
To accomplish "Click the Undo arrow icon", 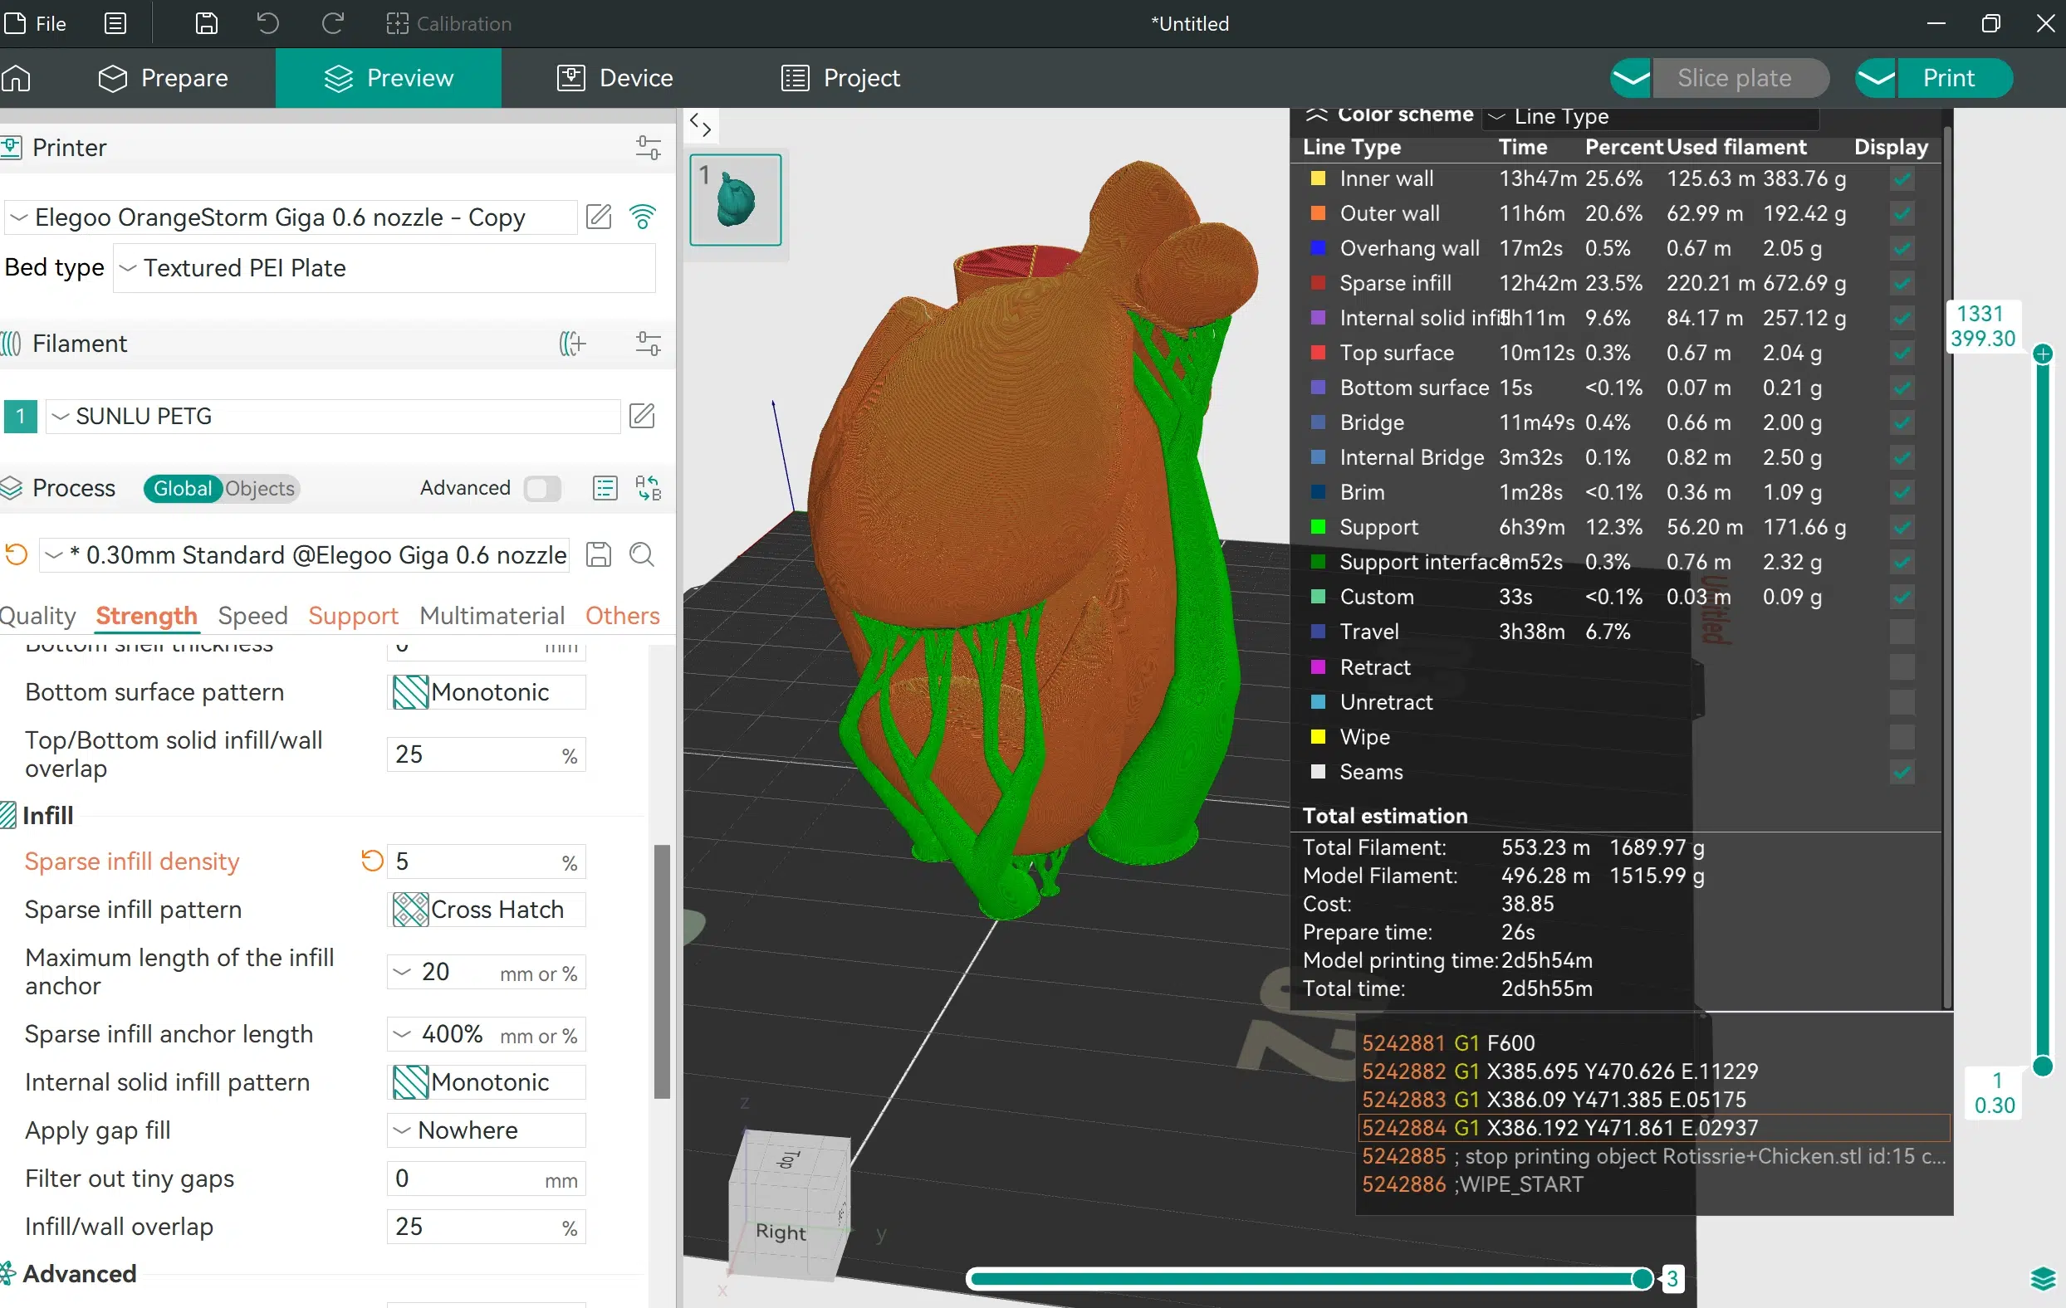I will [267, 23].
